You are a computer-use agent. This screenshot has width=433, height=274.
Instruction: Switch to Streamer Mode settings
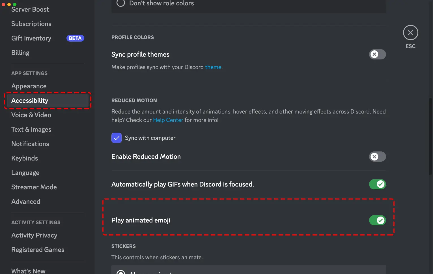click(34, 187)
